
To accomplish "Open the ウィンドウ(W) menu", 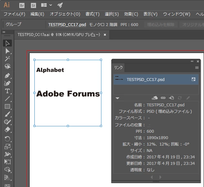I will pos(177,14).
